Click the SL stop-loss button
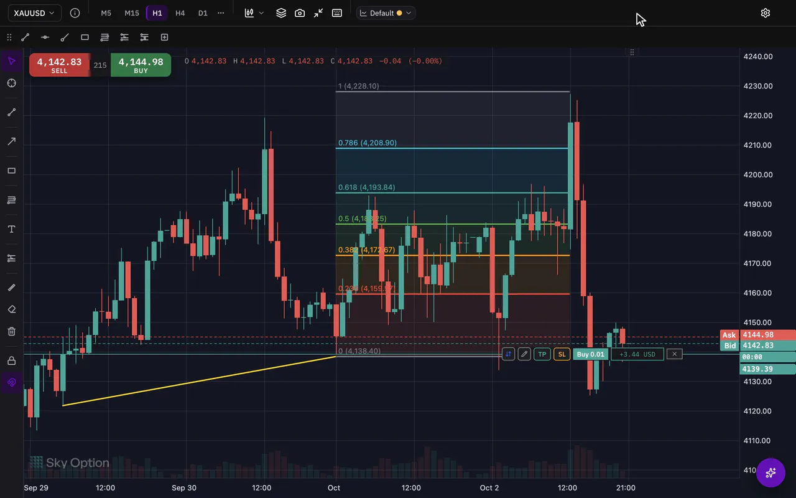This screenshot has width=796, height=498. (562, 354)
